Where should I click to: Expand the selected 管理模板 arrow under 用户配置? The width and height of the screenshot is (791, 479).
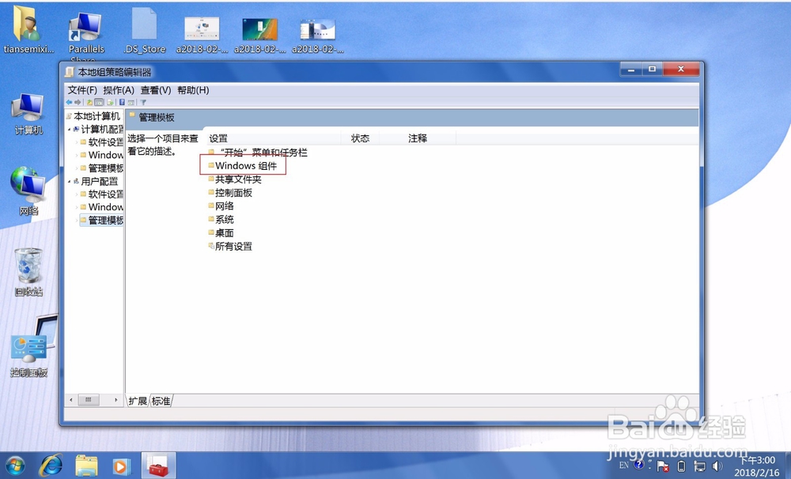tap(77, 221)
